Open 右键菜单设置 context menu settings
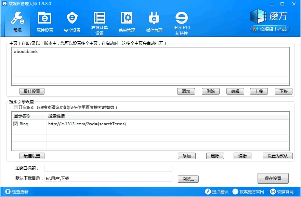The image size is (301, 197). [x=100, y=23]
